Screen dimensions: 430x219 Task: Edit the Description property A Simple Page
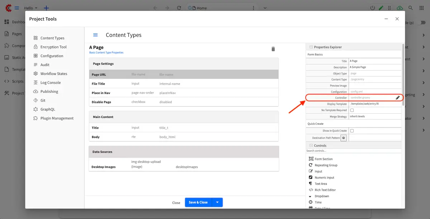375,67
